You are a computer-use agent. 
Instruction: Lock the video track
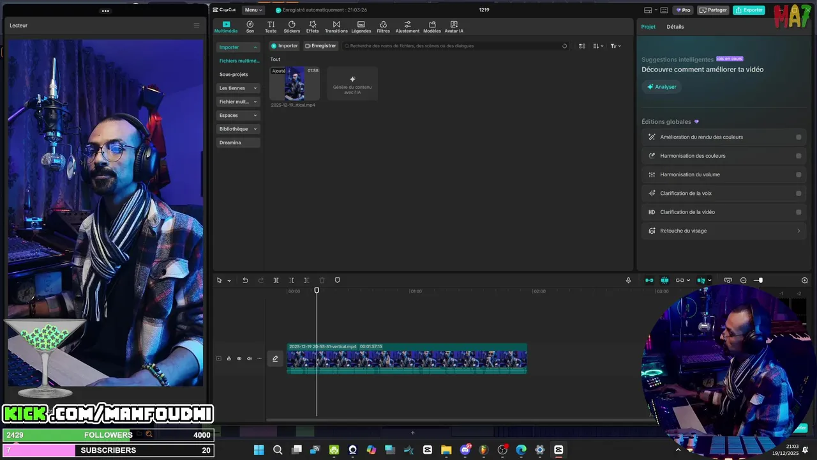(229, 358)
